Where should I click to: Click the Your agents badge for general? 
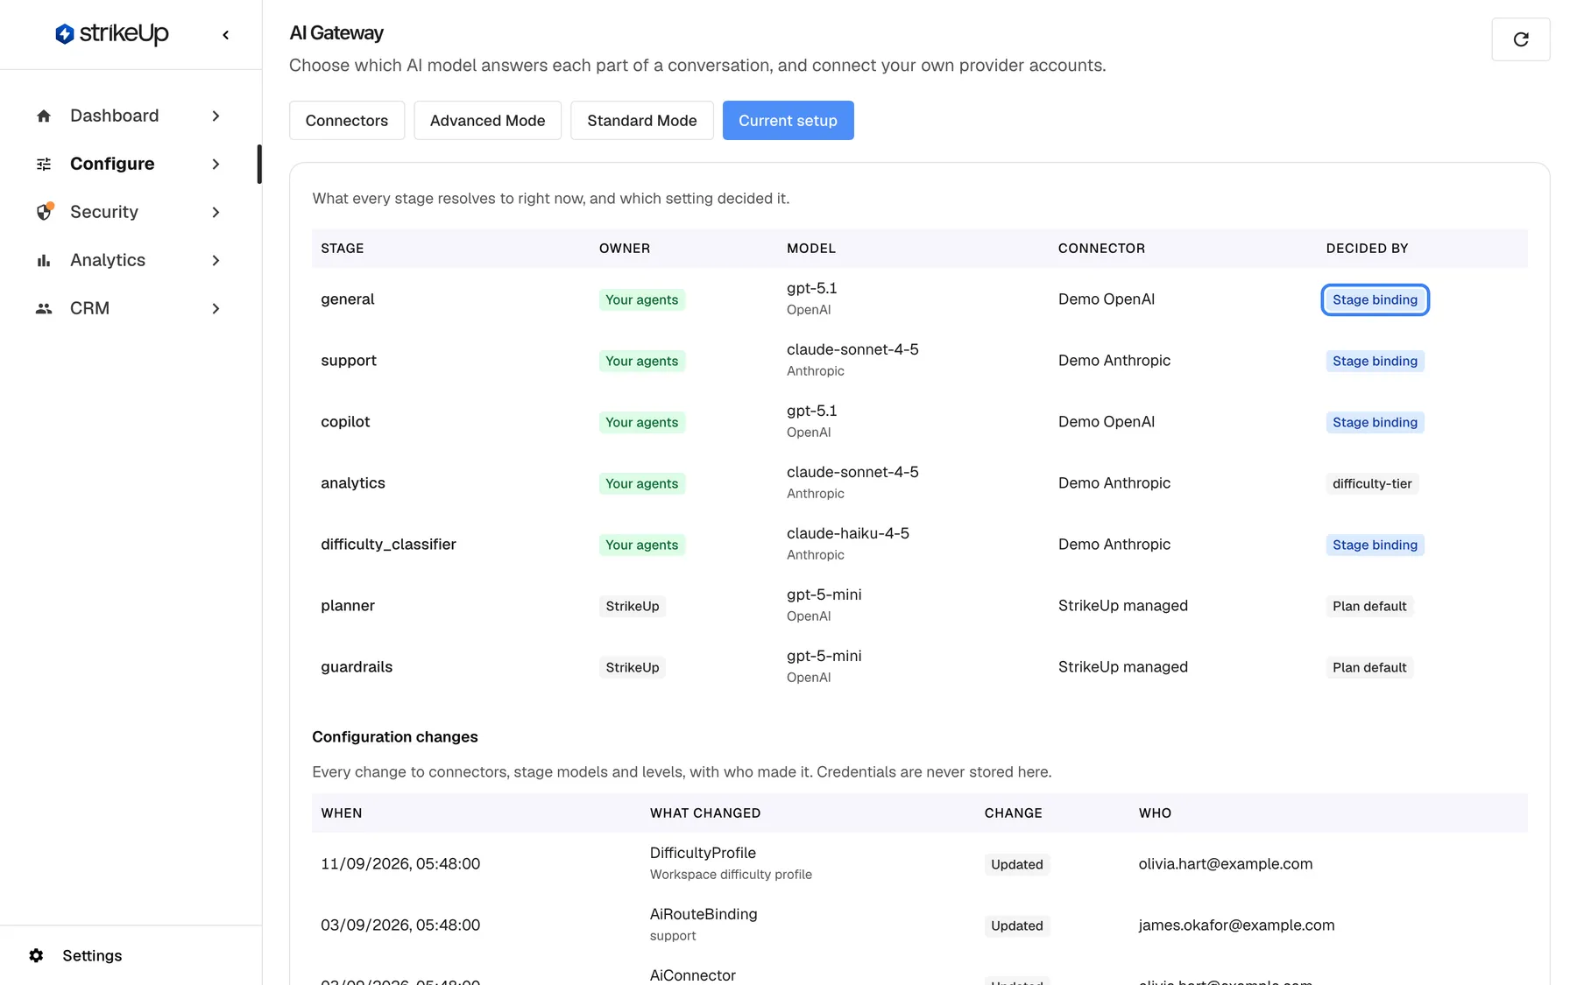tap(641, 299)
